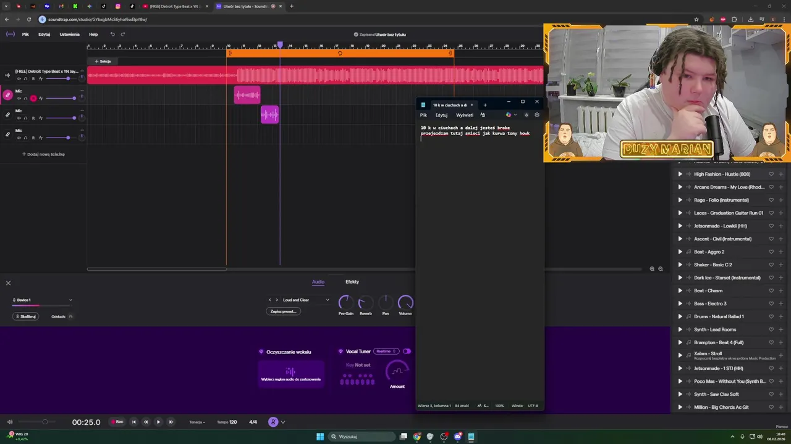The width and height of the screenshot is (791, 444).
Task: Add new tab in Notepad
Action: click(485, 105)
